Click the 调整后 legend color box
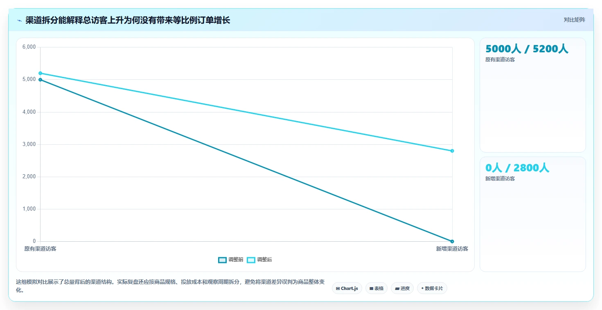Viewport: 602px width, 310px height. click(251, 260)
